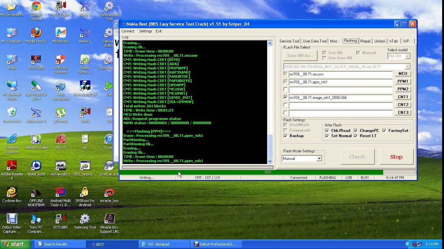Launch the Samsung Tool desktop shortcut

[x=85, y=221]
